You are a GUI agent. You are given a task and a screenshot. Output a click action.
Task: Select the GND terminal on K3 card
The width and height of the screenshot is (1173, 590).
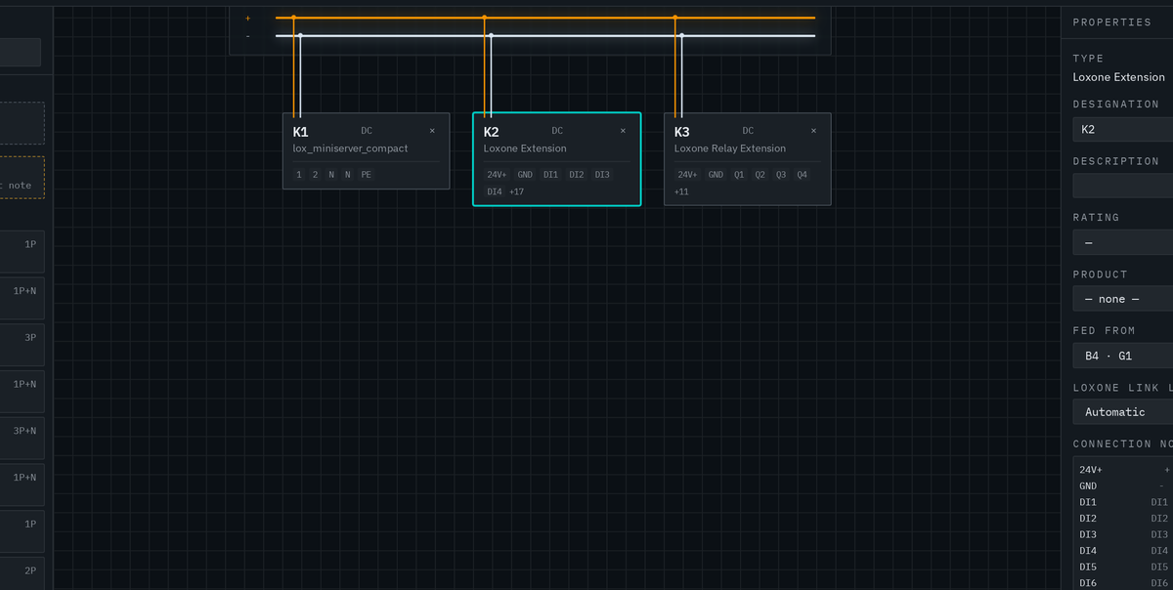[716, 175]
